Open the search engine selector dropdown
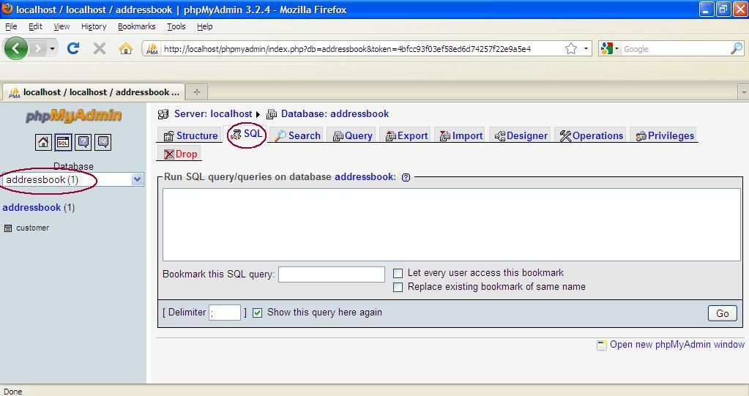The image size is (749, 396). [609, 49]
